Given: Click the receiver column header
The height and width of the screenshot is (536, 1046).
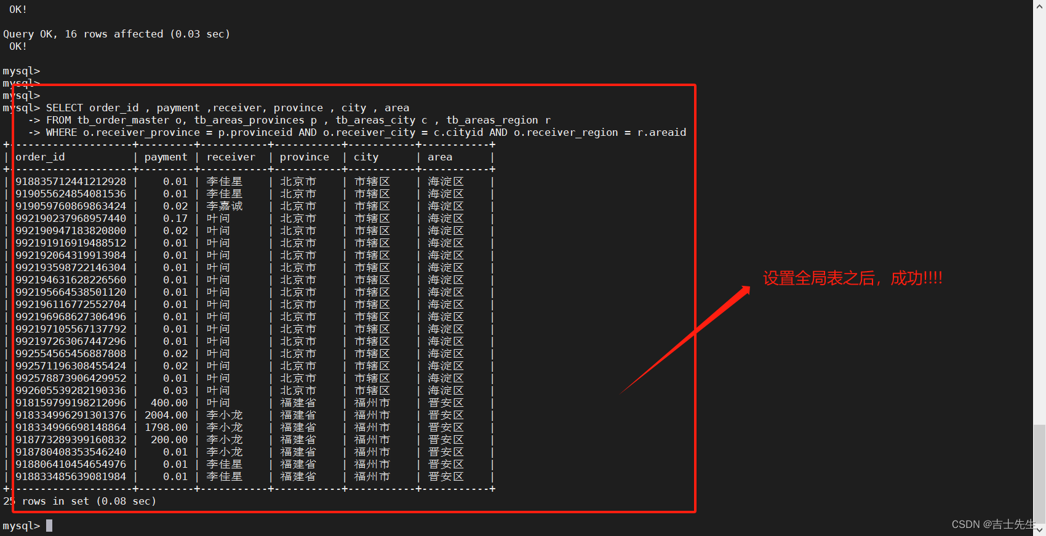Looking at the screenshot, I should tap(231, 157).
